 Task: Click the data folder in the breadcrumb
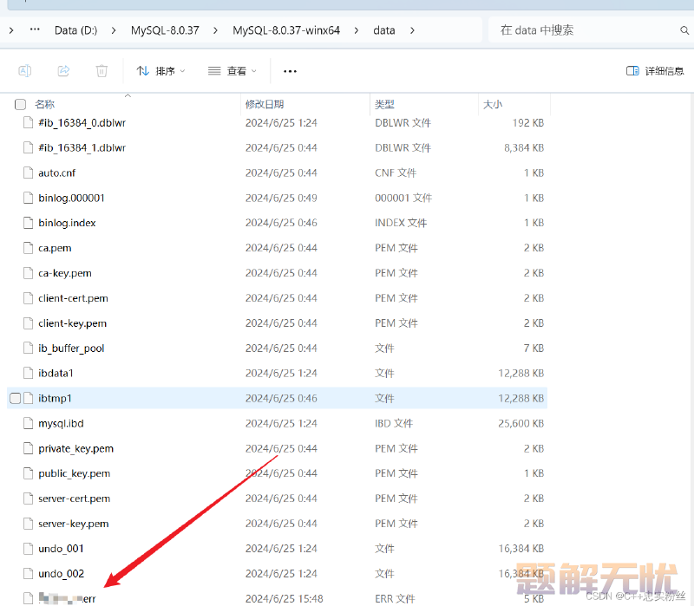pos(383,30)
